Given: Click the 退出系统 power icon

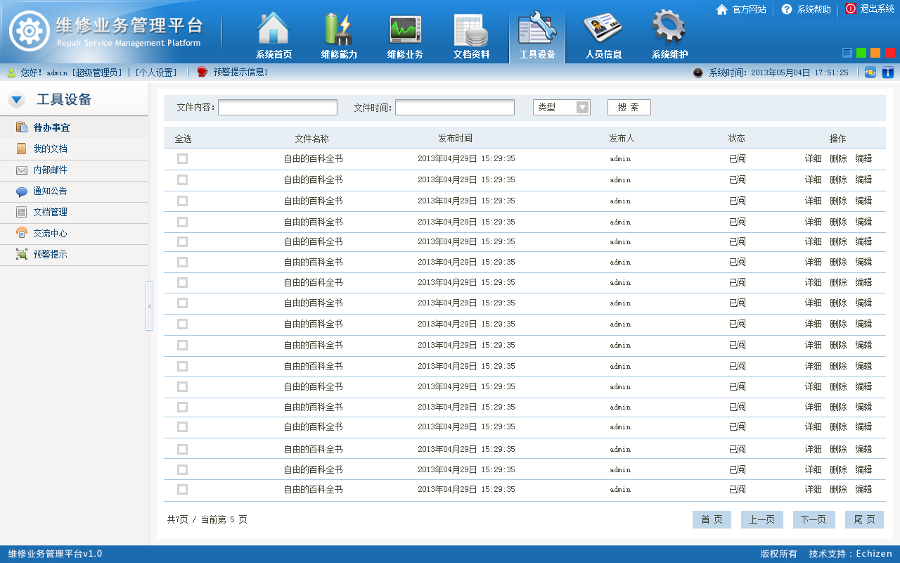Looking at the screenshot, I should pyautogui.click(x=851, y=8).
